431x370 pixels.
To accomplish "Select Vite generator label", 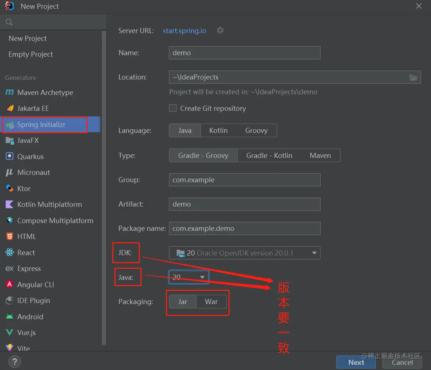I will 24,348.
